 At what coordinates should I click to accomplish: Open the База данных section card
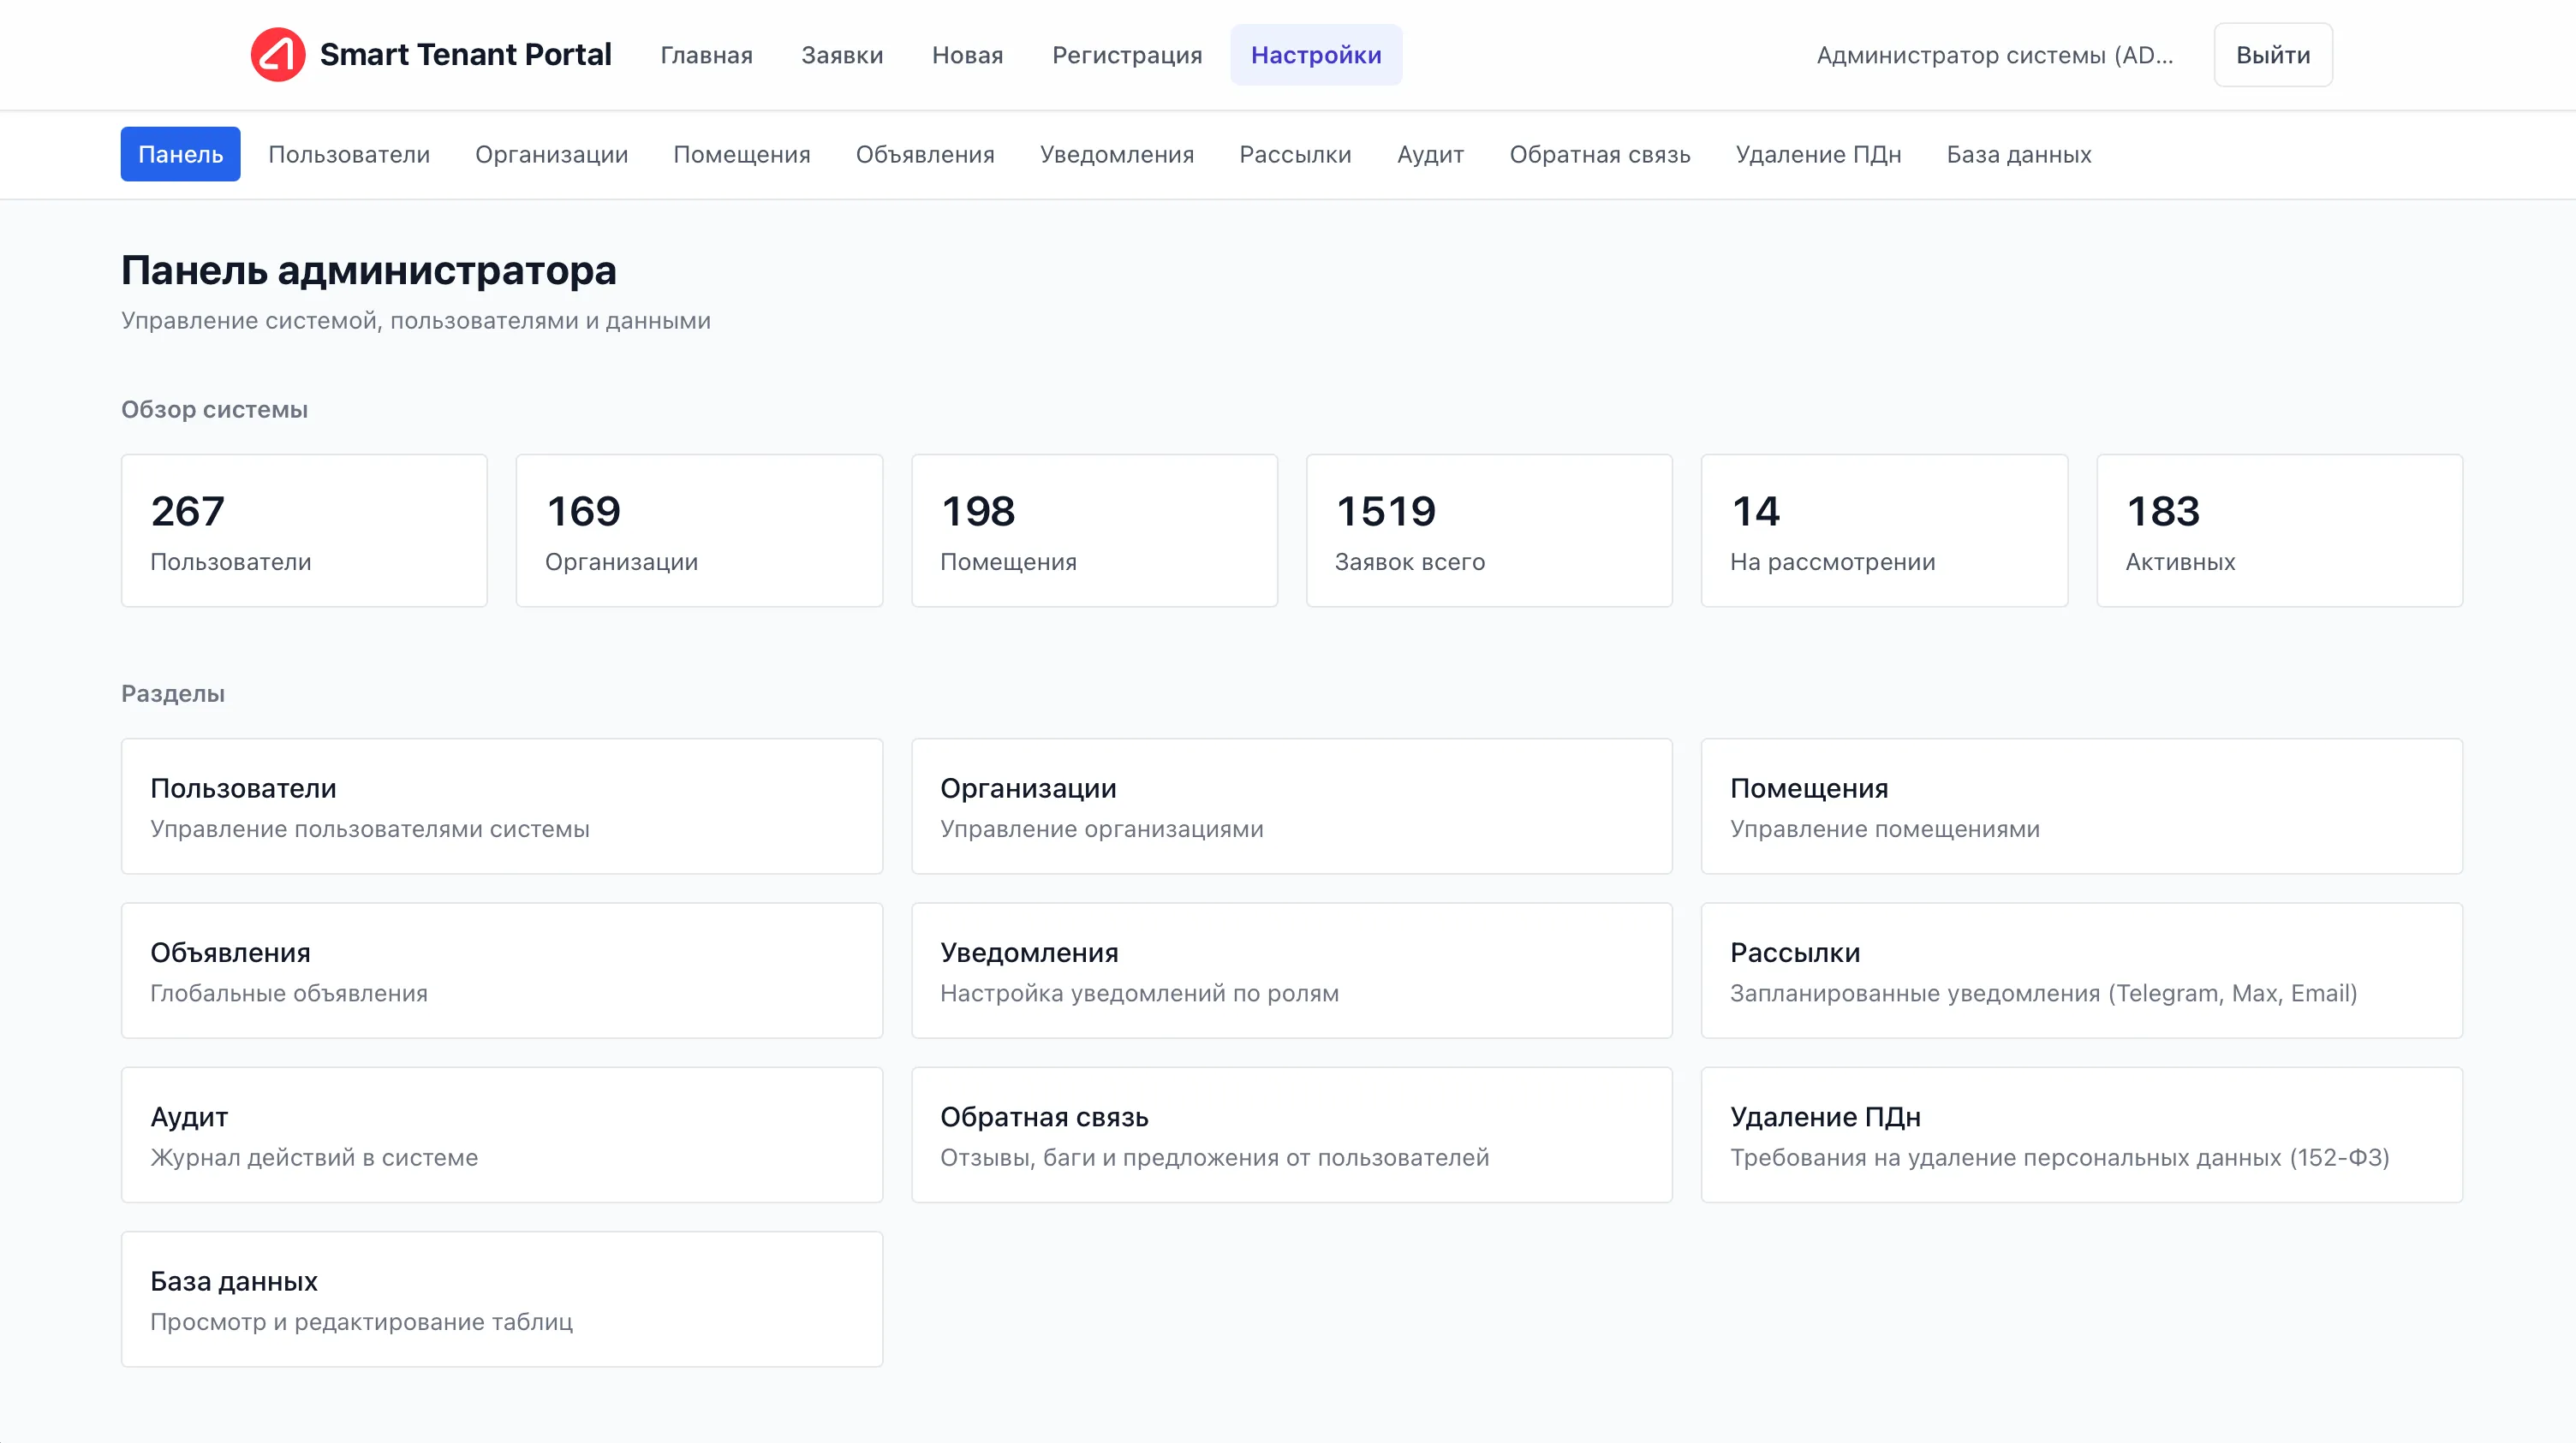(x=502, y=1299)
